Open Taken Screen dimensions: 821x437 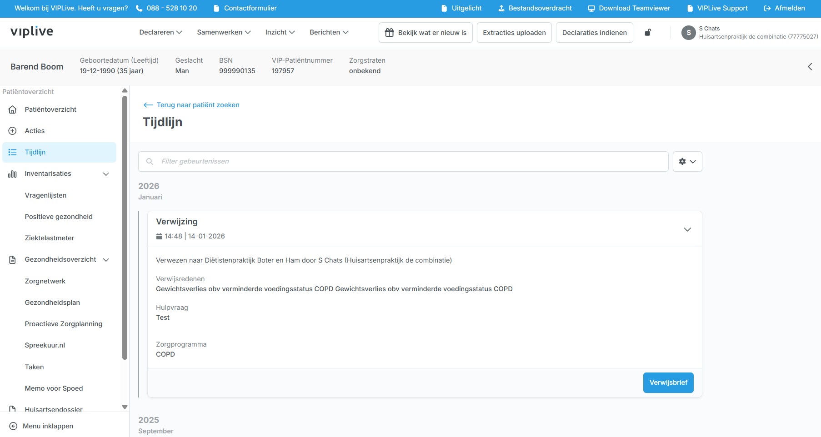click(35, 367)
